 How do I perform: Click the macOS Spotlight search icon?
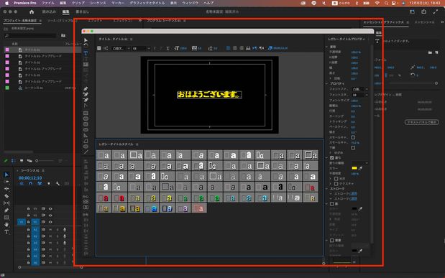point(386,3)
